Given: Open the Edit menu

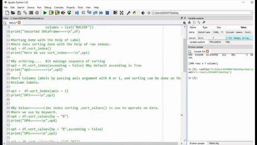Looking at the screenshot, I should pyautogui.click(x=12, y=7).
